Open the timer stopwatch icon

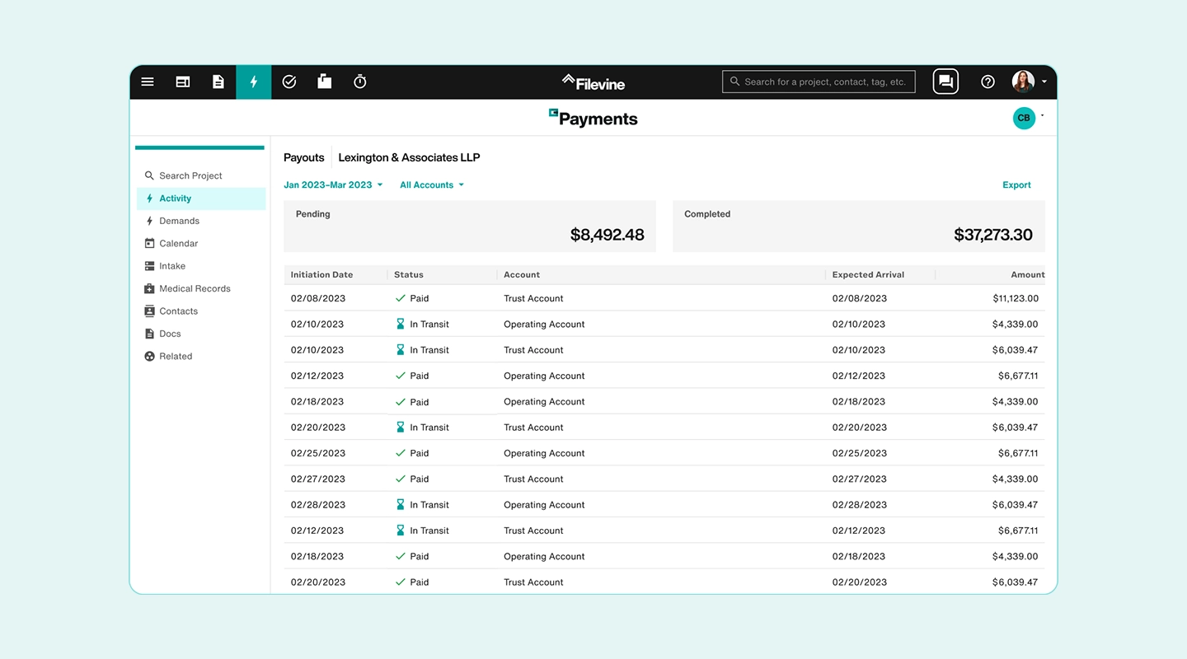[360, 81]
